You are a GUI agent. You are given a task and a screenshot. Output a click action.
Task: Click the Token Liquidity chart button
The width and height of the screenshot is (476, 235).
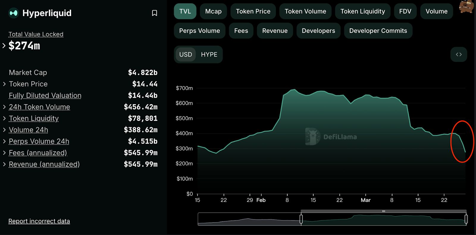[x=362, y=11]
